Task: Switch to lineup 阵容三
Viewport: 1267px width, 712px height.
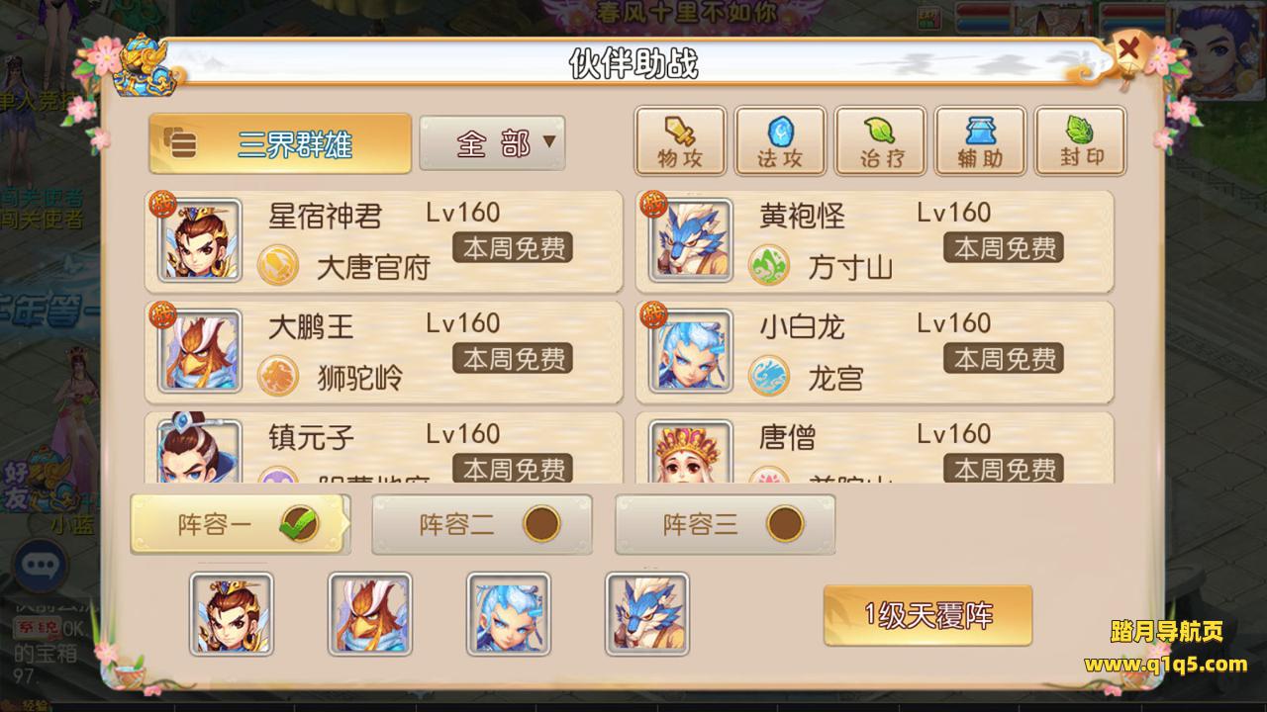Action: pyautogui.click(x=725, y=524)
